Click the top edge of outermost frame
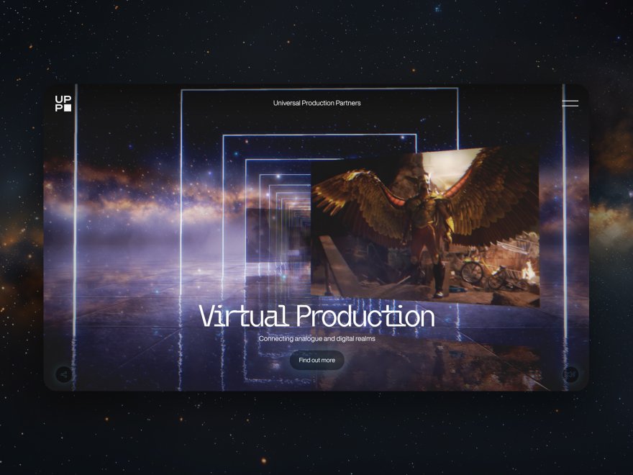The image size is (633, 475). click(x=319, y=89)
